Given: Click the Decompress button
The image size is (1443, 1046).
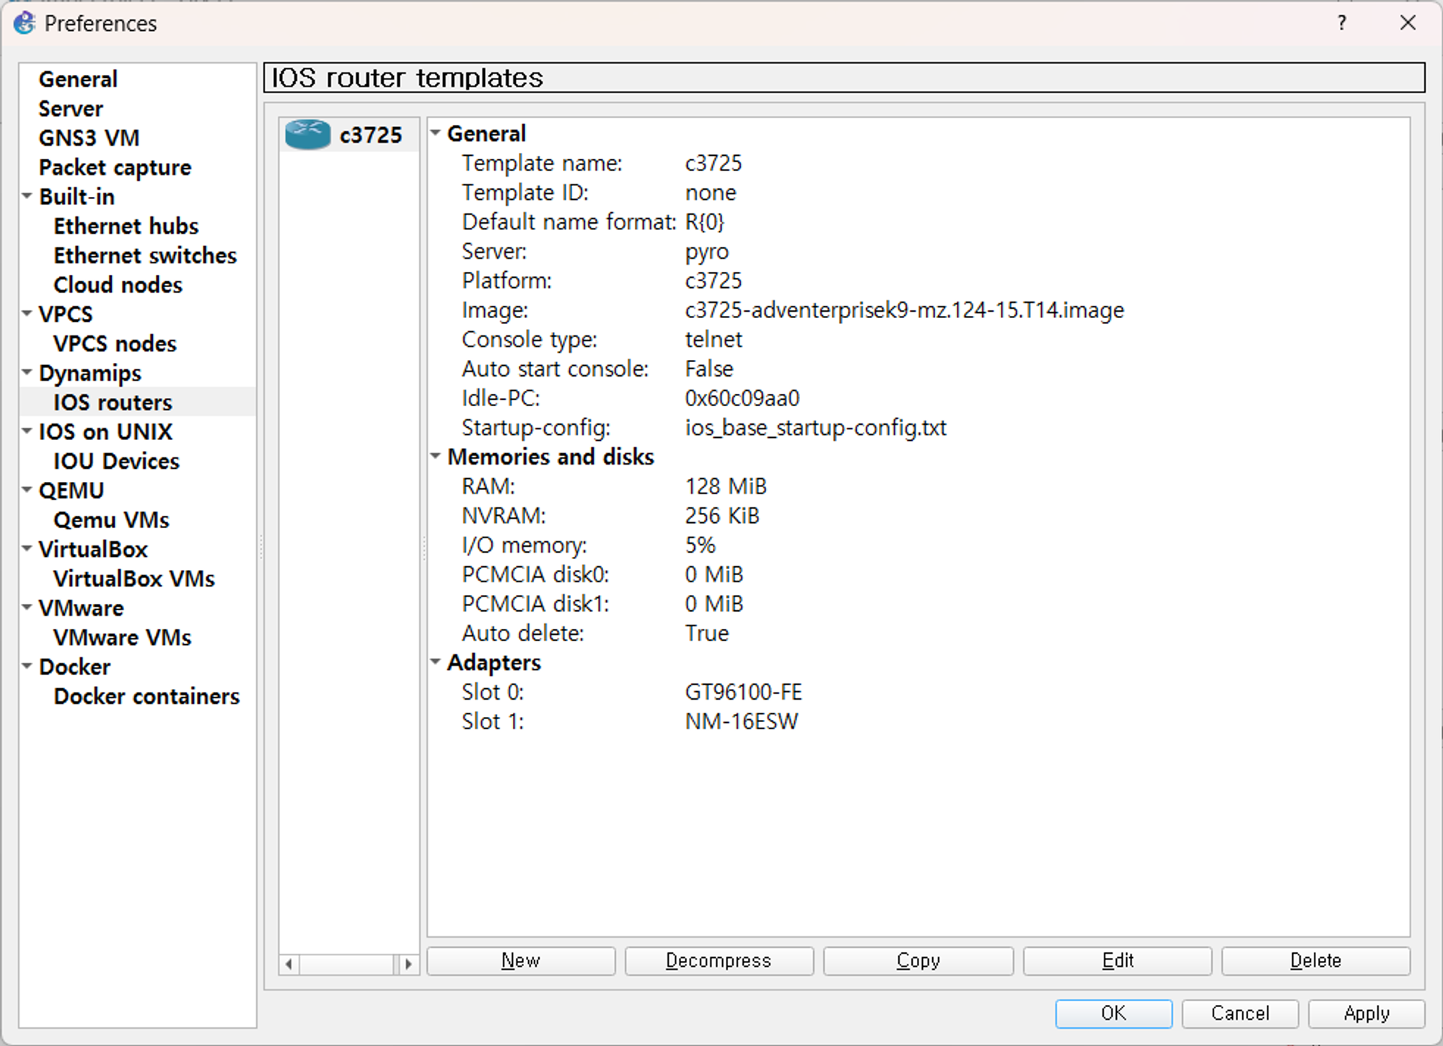Looking at the screenshot, I should [x=719, y=961].
